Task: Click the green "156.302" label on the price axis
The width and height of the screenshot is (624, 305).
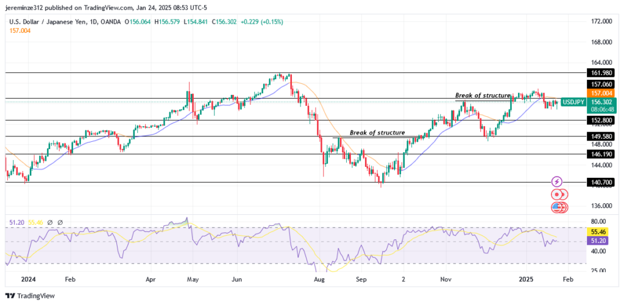Action: (601, 102)
